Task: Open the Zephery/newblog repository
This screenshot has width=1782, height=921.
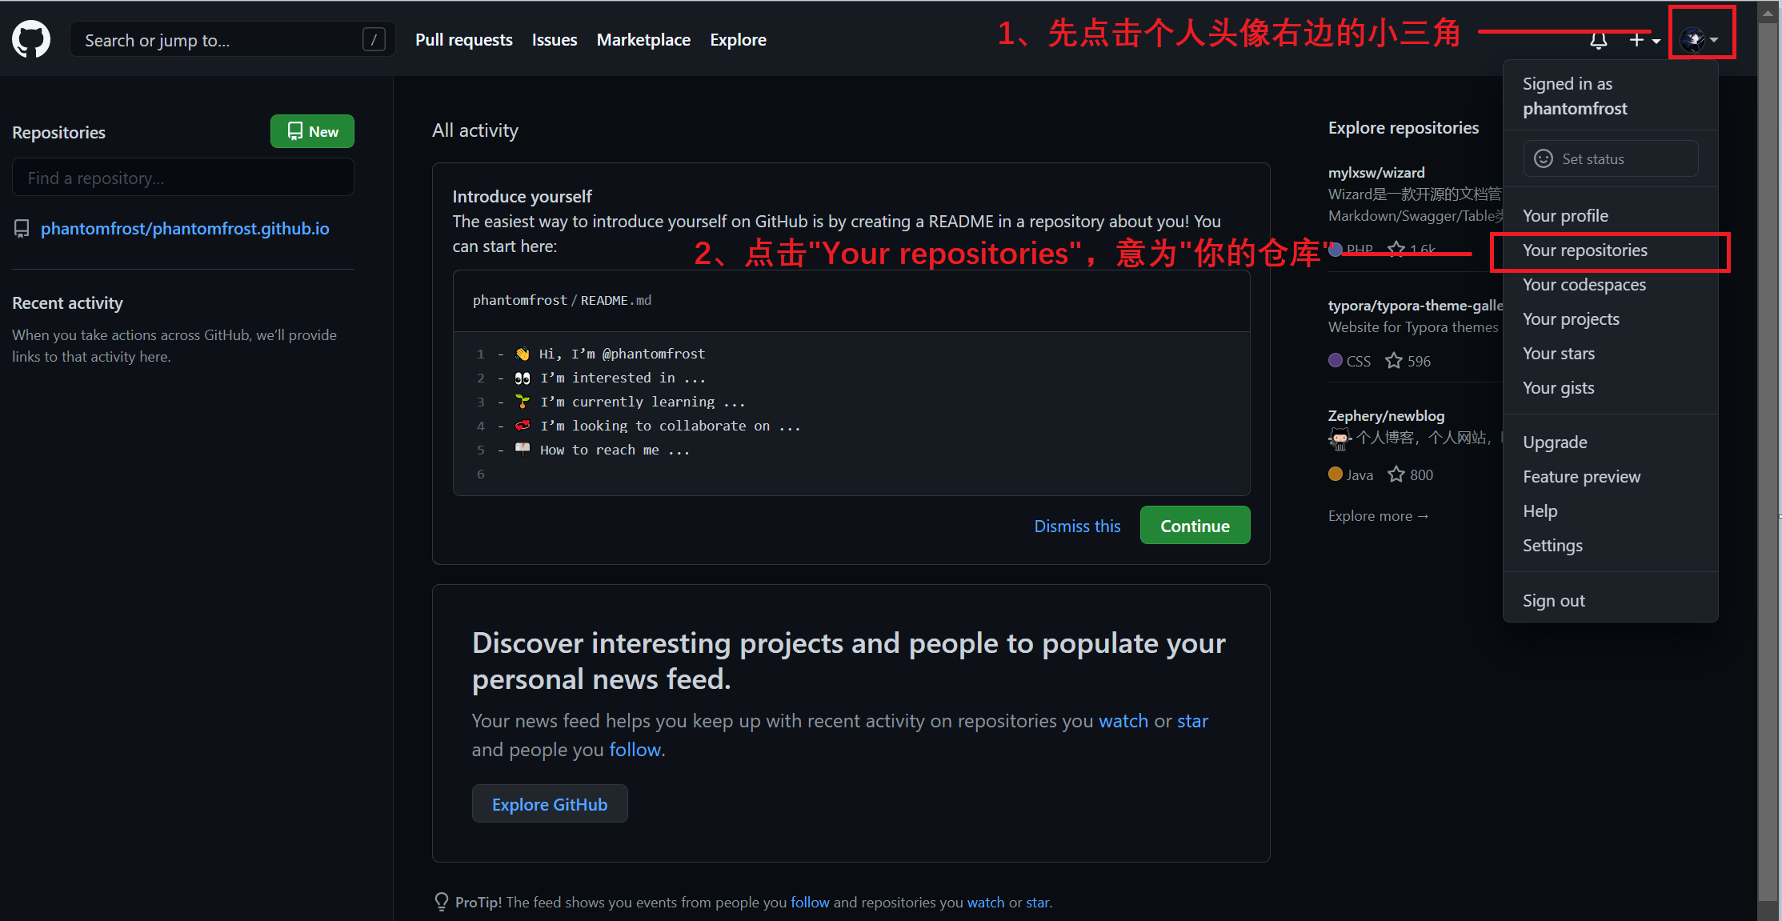Action: (1386, 416)
